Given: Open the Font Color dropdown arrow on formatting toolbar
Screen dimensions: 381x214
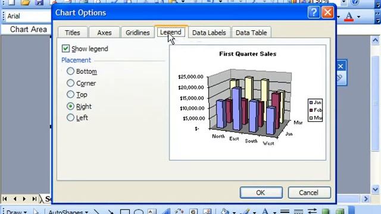Looking at the screenshot, I should (358, 17).
